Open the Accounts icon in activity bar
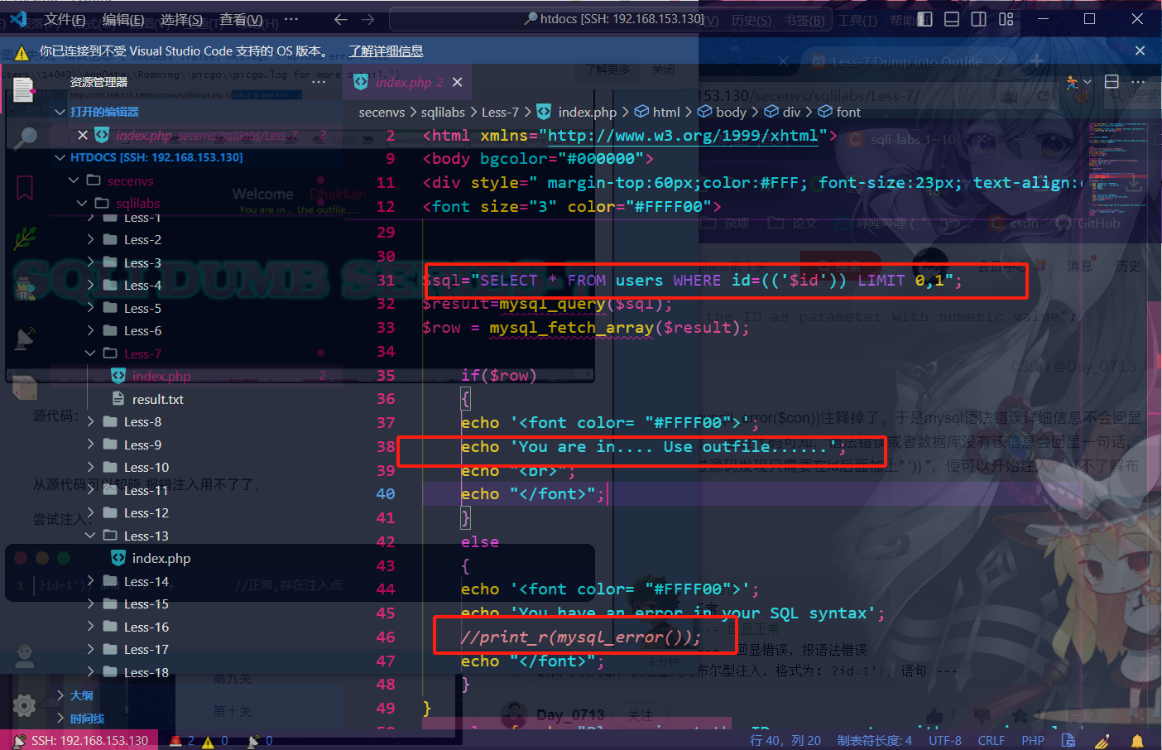Screen dimensions: 1162x750 (25, 656)
